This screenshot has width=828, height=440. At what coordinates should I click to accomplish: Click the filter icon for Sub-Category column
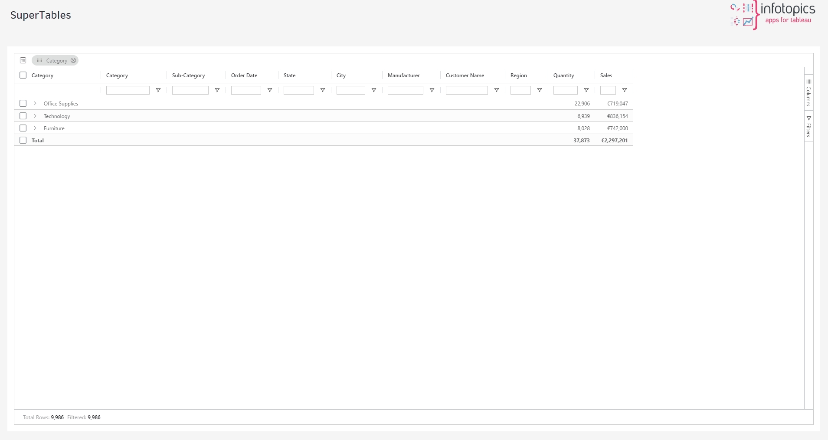(217, 90)
